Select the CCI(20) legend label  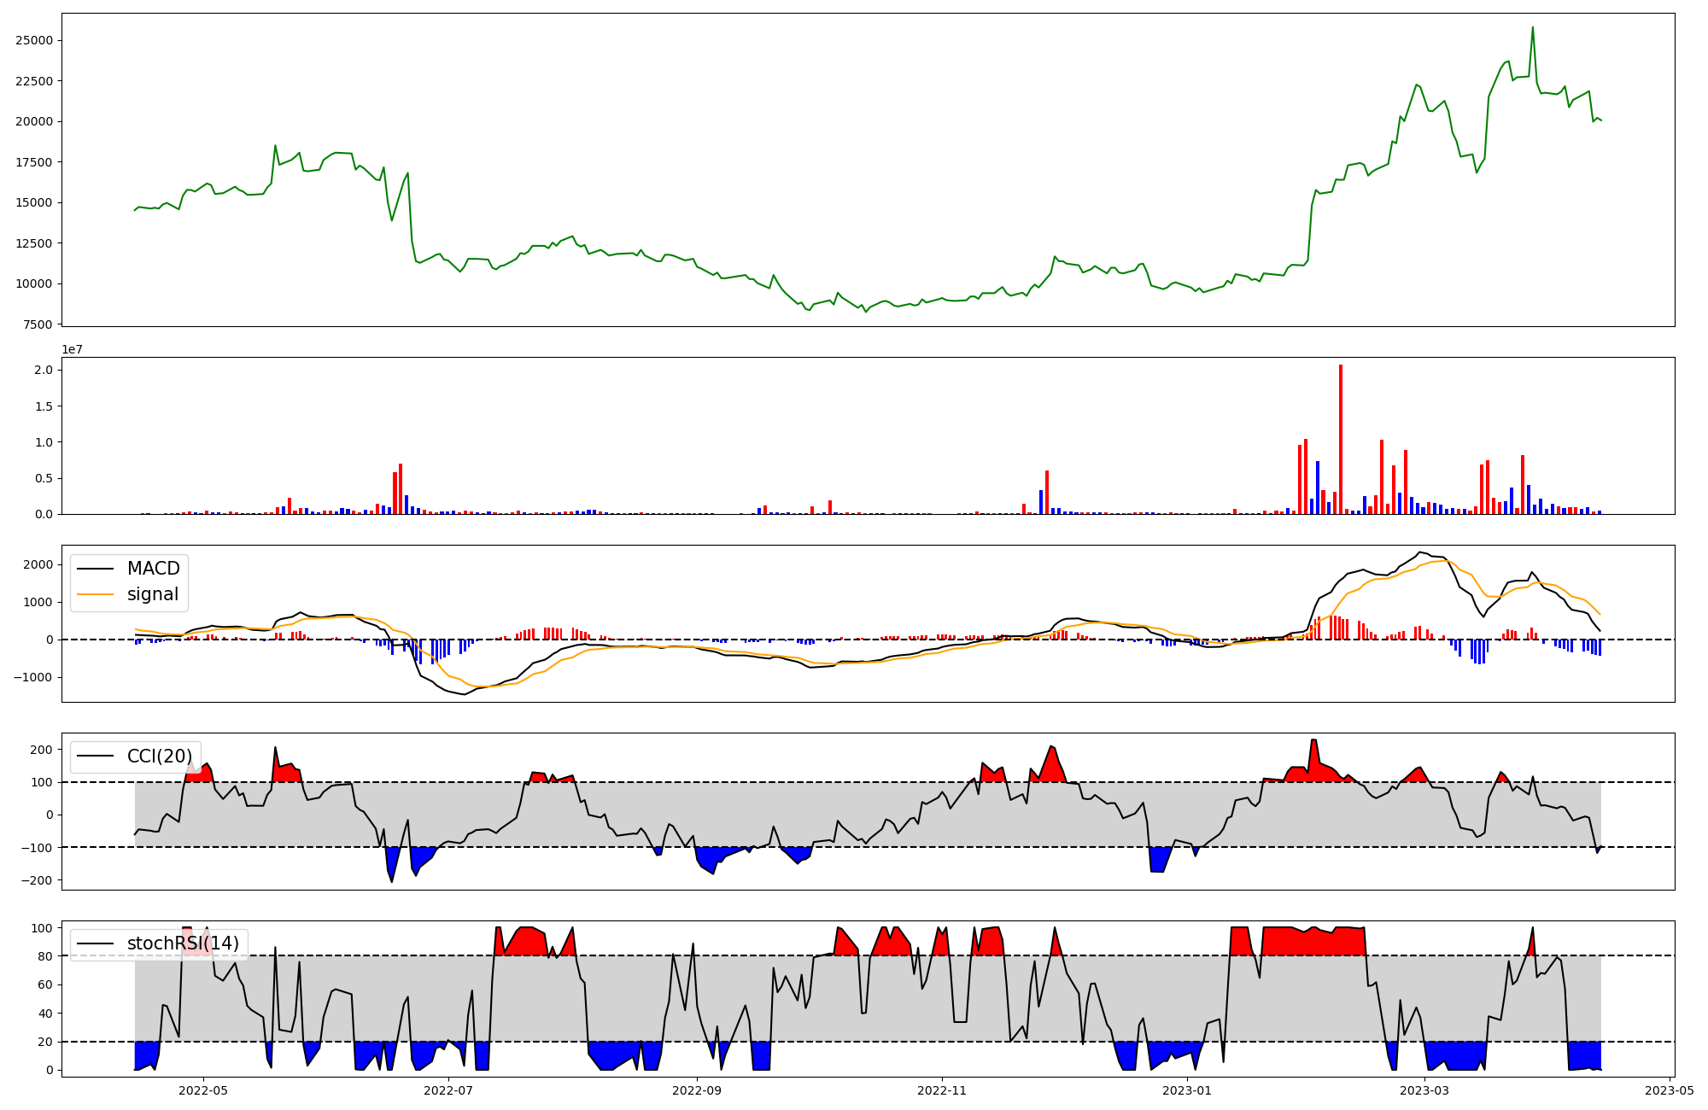pos(159,757)
